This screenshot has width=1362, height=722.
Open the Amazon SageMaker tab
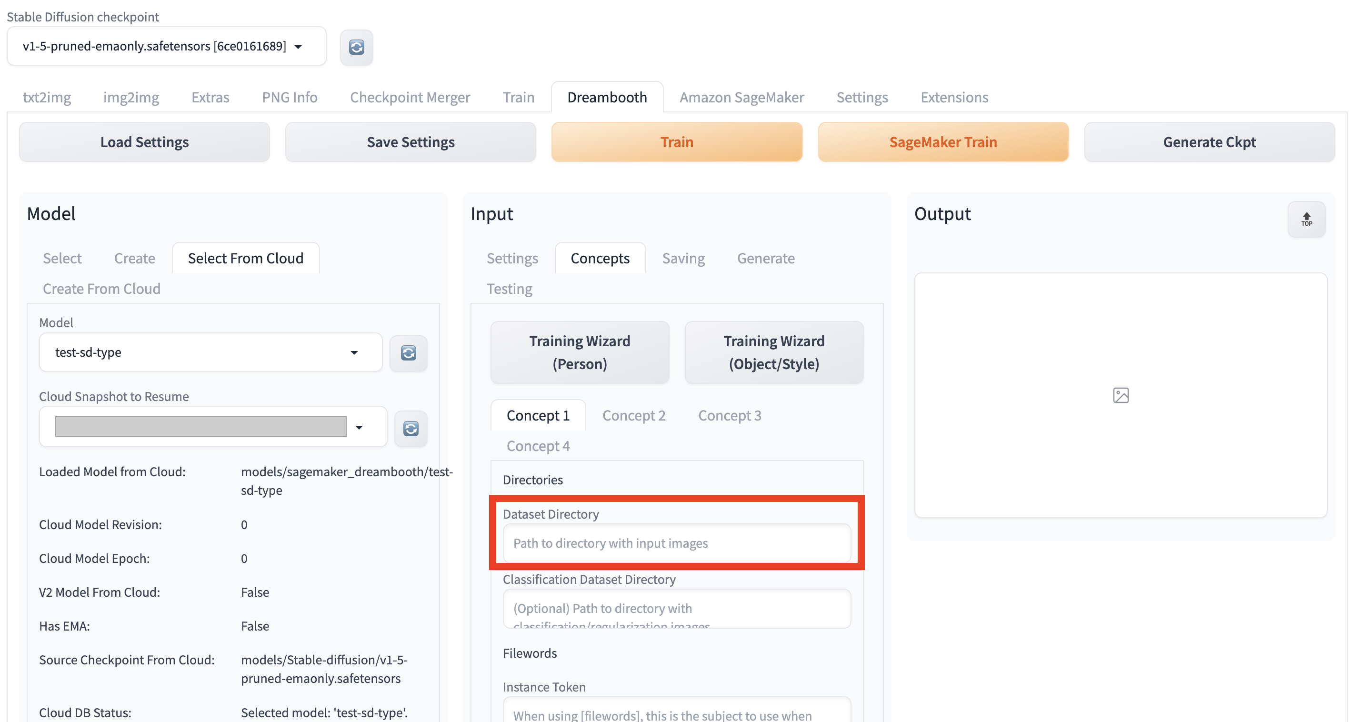[741, 97]
